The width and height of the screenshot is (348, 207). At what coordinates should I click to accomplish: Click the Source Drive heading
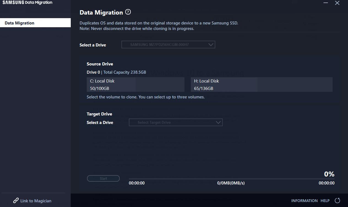pos(100,64)
